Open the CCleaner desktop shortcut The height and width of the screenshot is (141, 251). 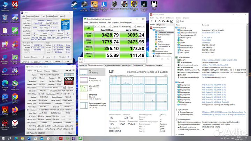click(15, 45)
